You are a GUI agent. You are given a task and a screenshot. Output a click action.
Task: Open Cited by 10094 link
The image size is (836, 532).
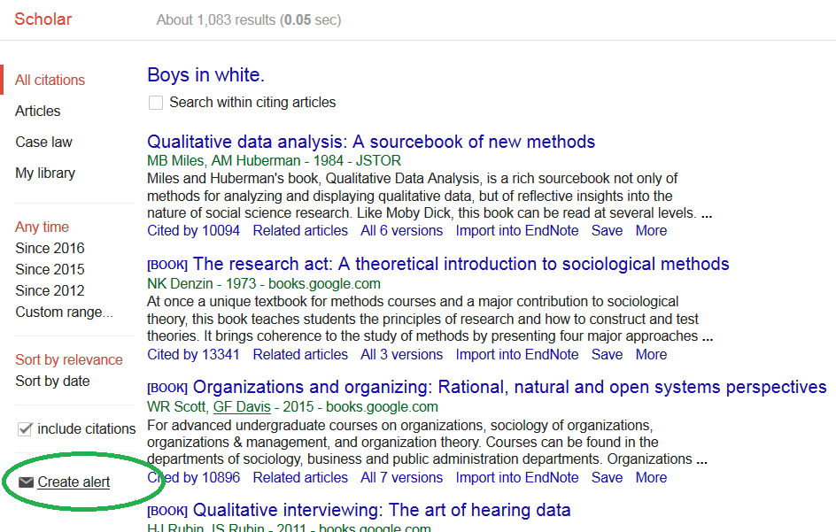point(193,230)
